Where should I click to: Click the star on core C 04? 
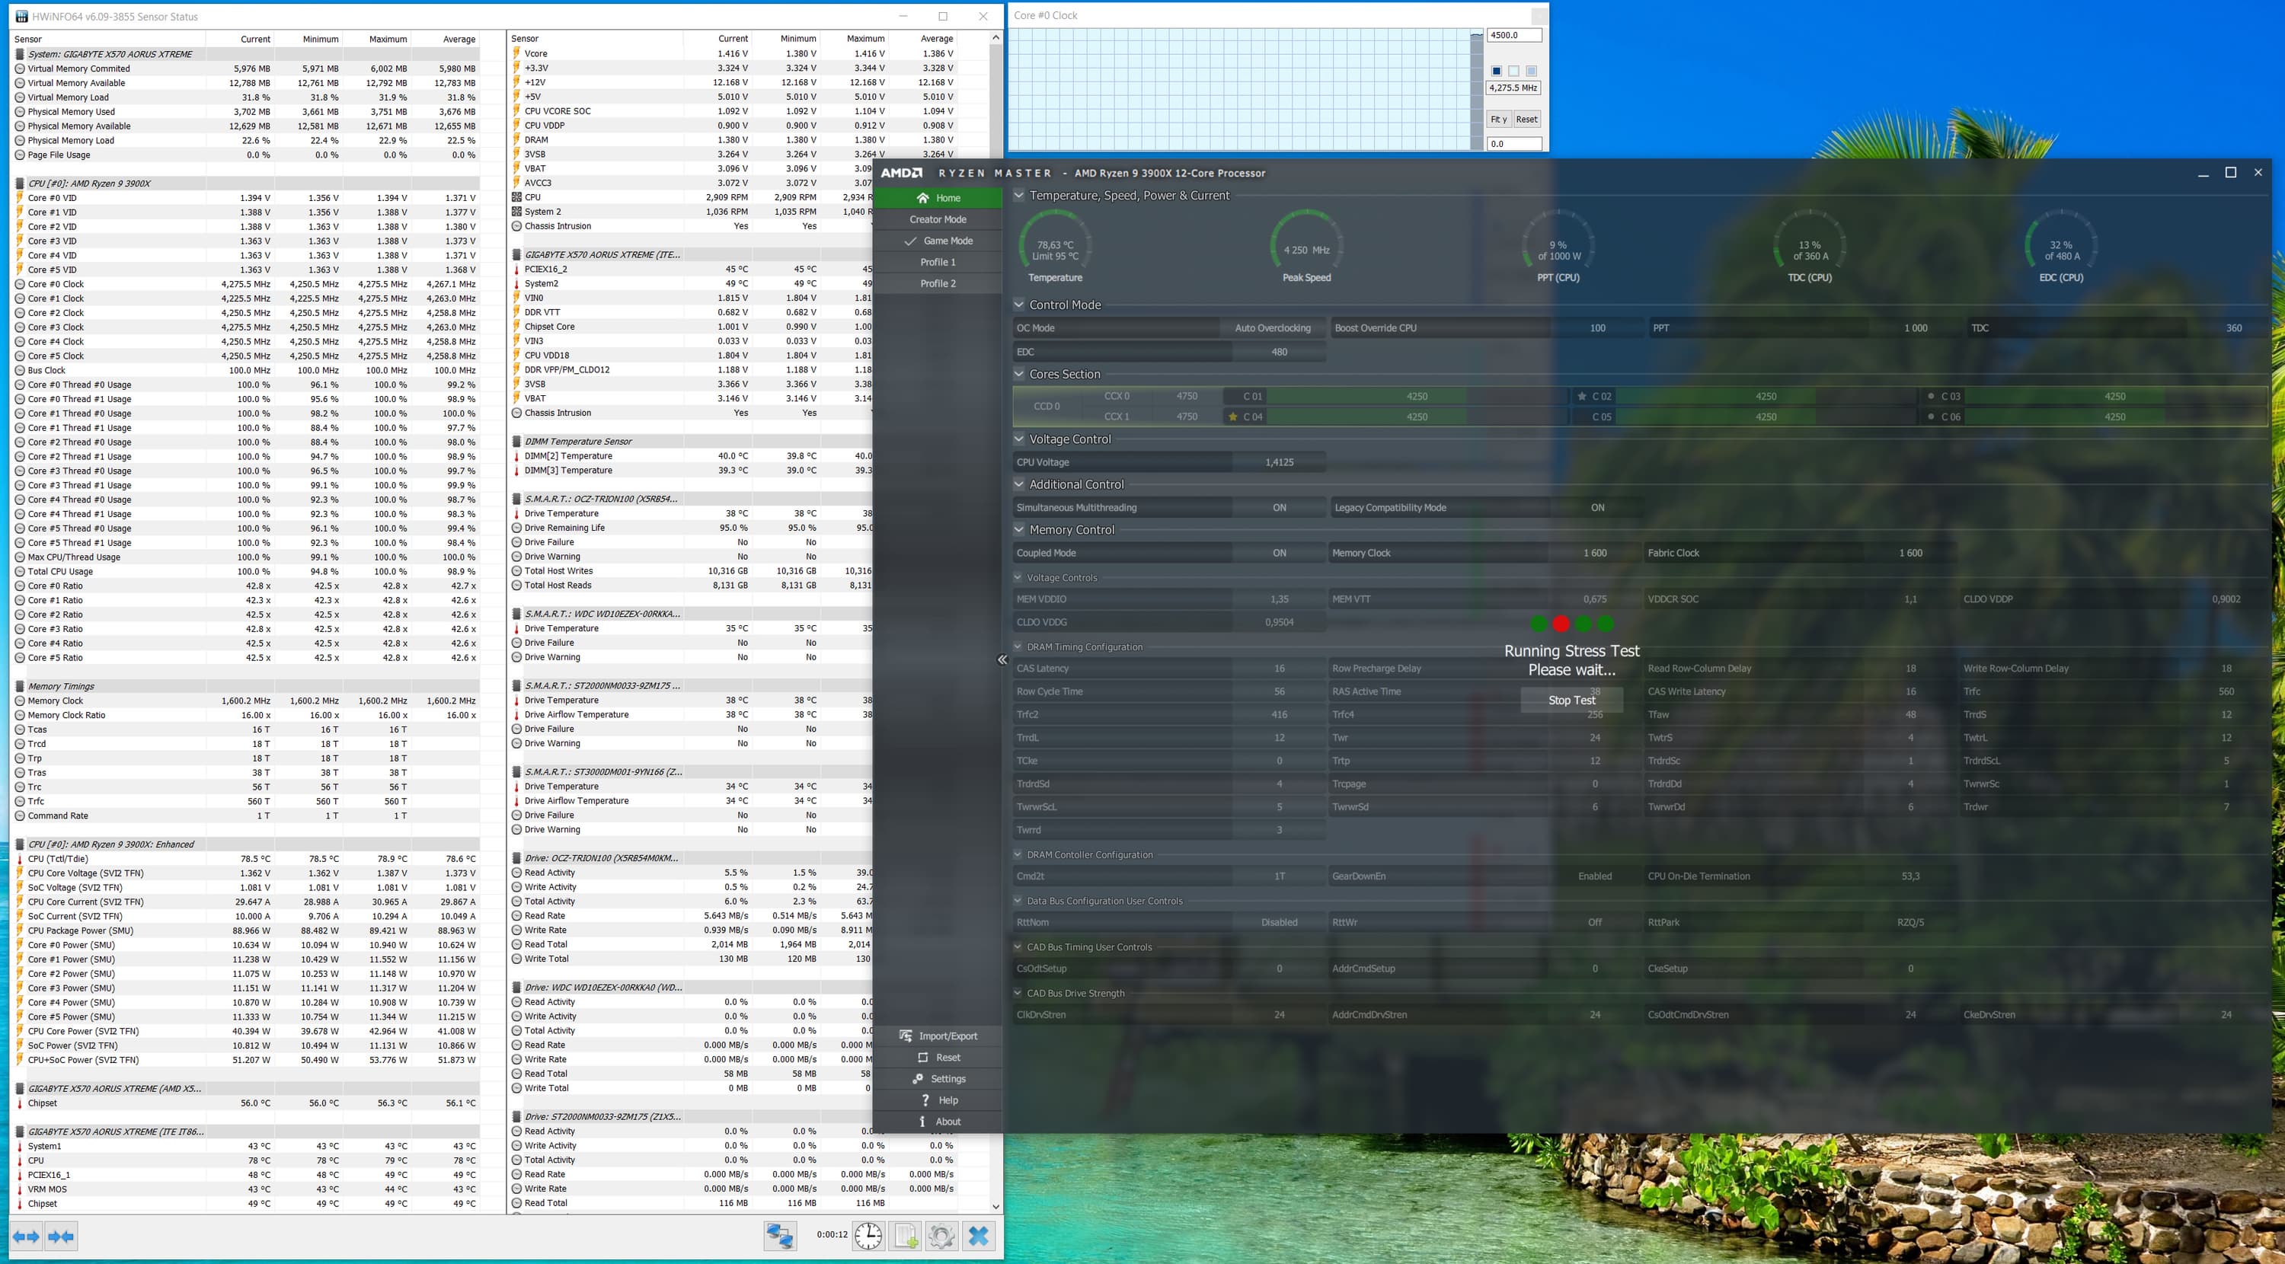[1232, 416]
